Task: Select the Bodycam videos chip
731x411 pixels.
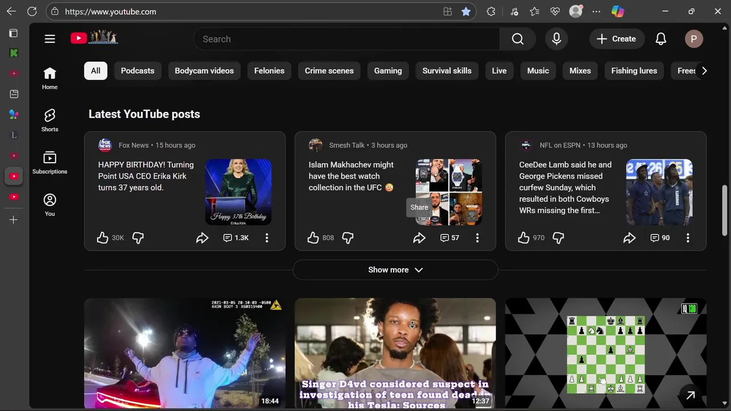Action: (204, 71)
